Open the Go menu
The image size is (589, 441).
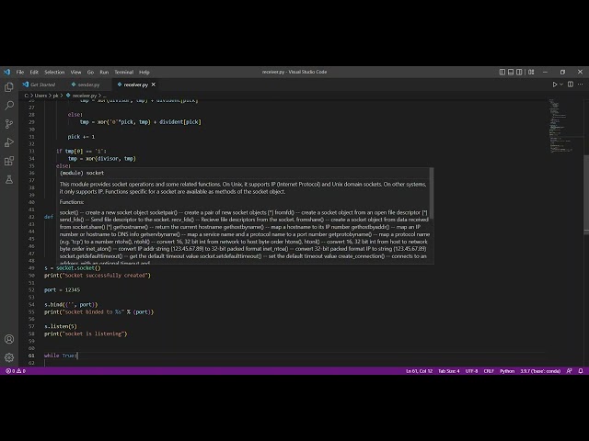coord(90,72)
